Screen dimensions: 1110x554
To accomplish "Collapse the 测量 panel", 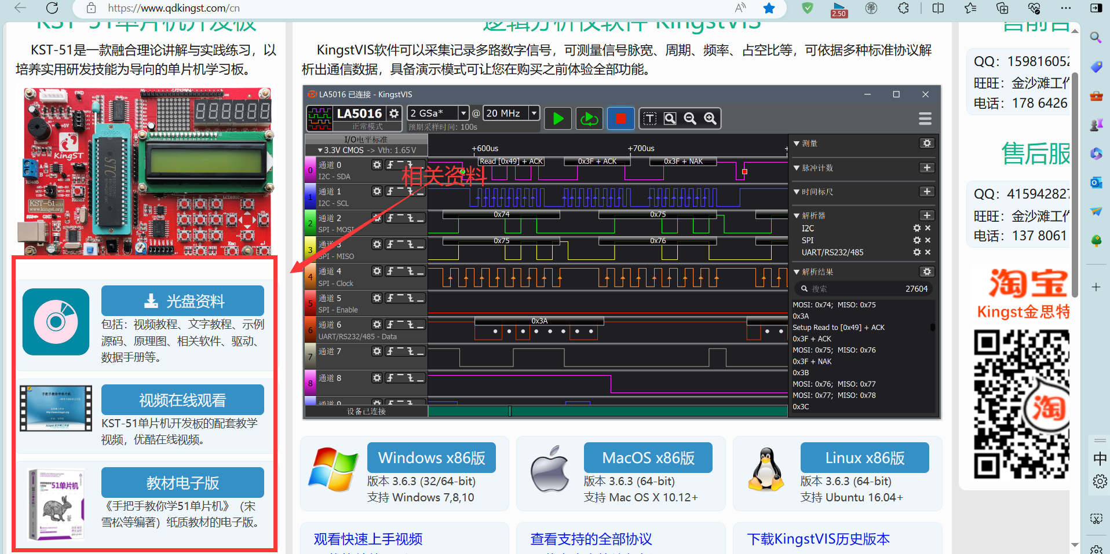I will tap(797, 144).
